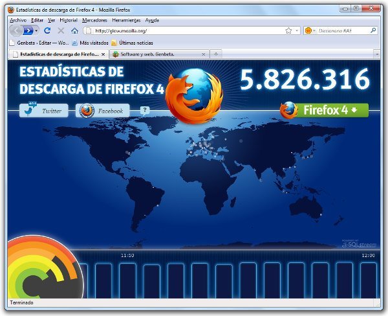The width and height of the screenshot is (388, 316).
Task: Switch to Estadísticas de descarga tab
Action: click(x=58, y=54)
